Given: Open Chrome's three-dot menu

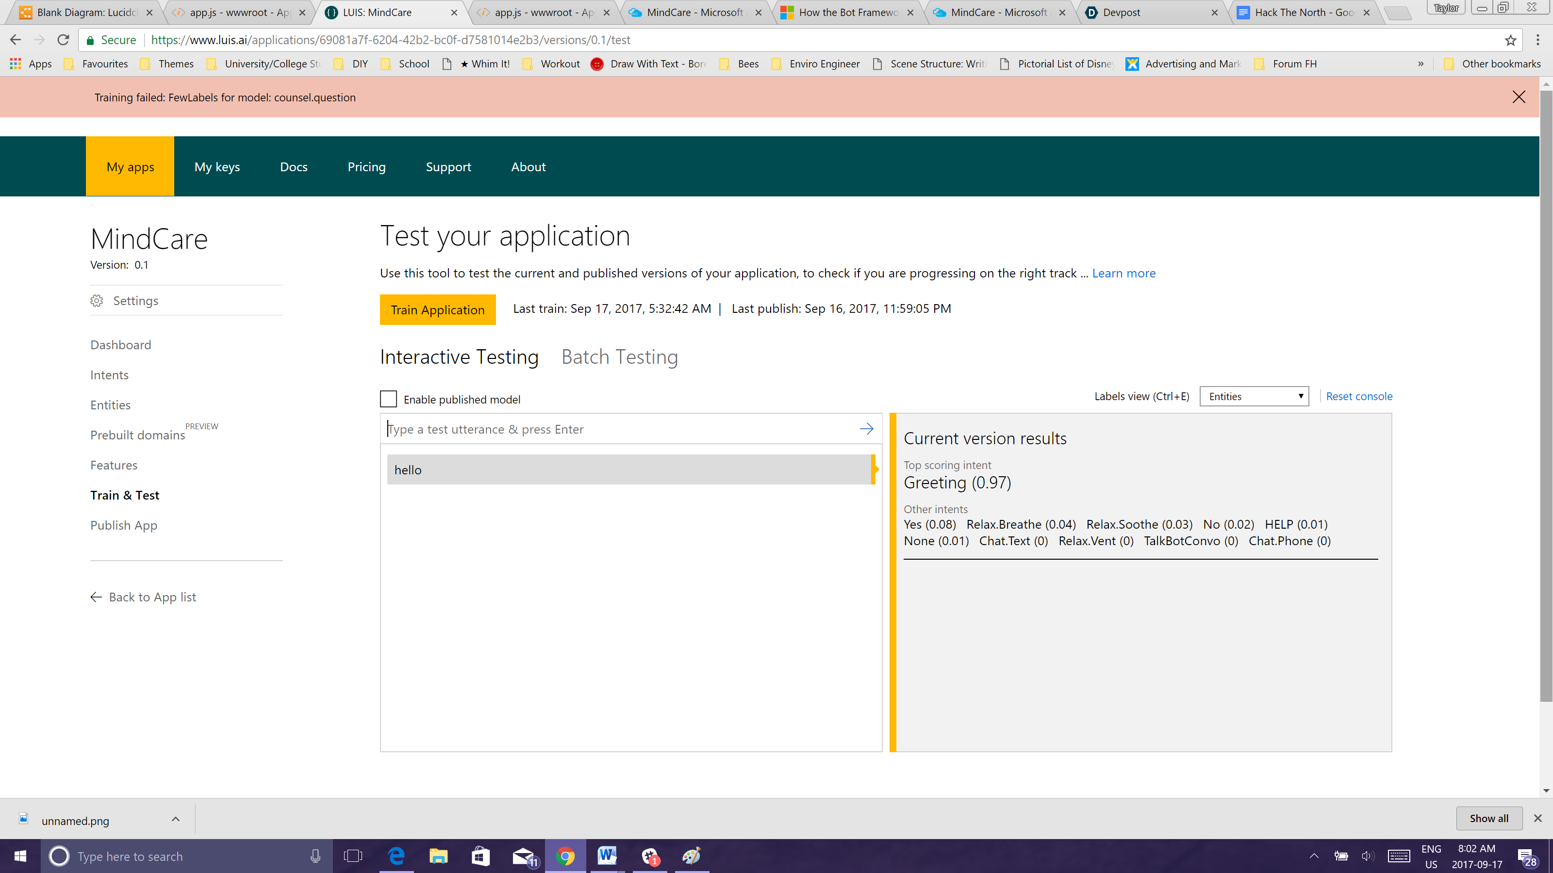Looking at the screenshot, I should [x=1537, y=40].
